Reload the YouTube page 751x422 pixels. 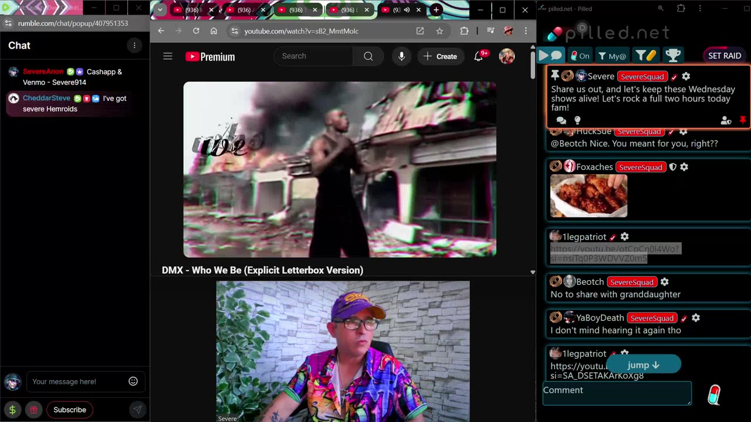(x=196, y=31)
